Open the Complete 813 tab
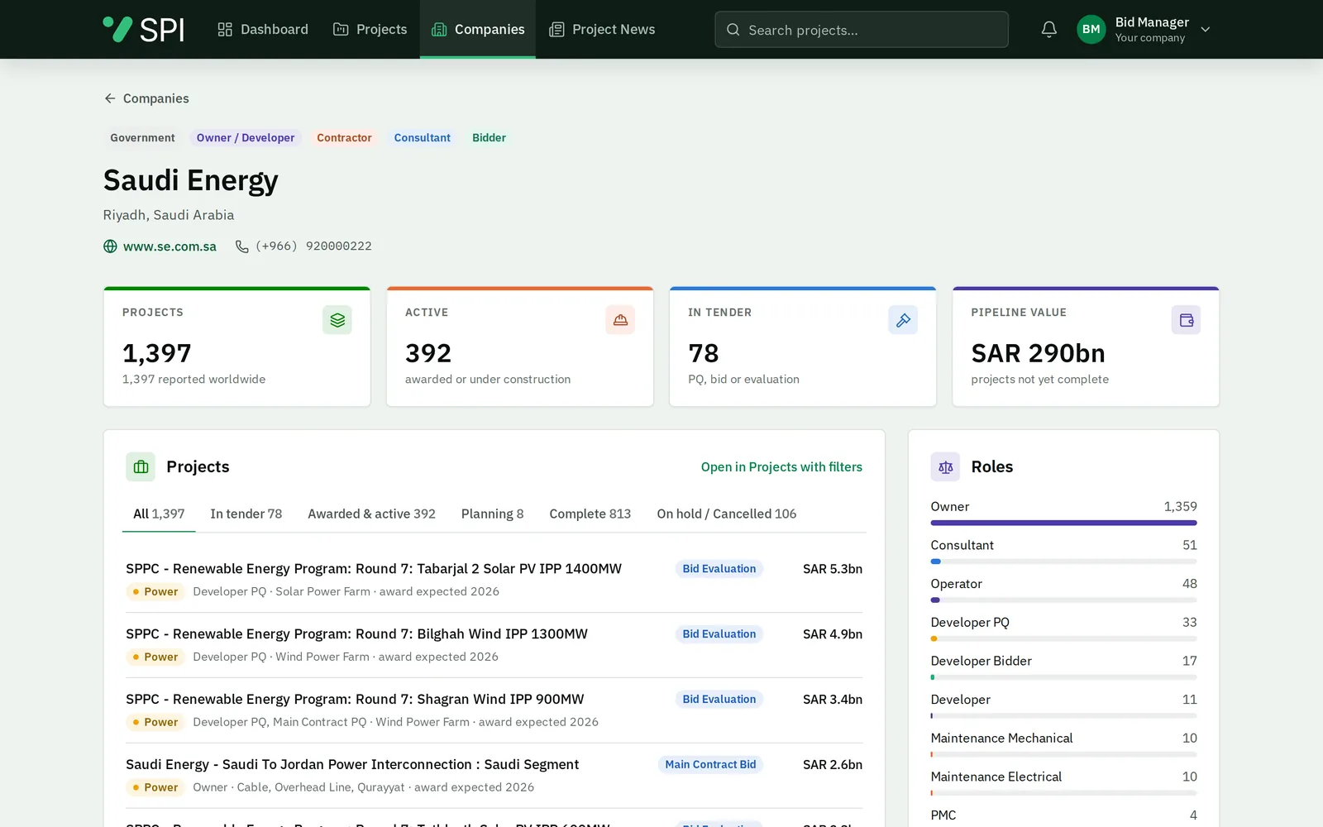 pos(590,514)
